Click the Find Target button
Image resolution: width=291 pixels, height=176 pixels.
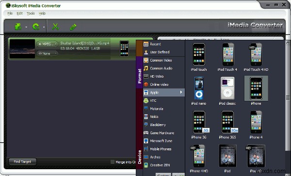(22, 162)
